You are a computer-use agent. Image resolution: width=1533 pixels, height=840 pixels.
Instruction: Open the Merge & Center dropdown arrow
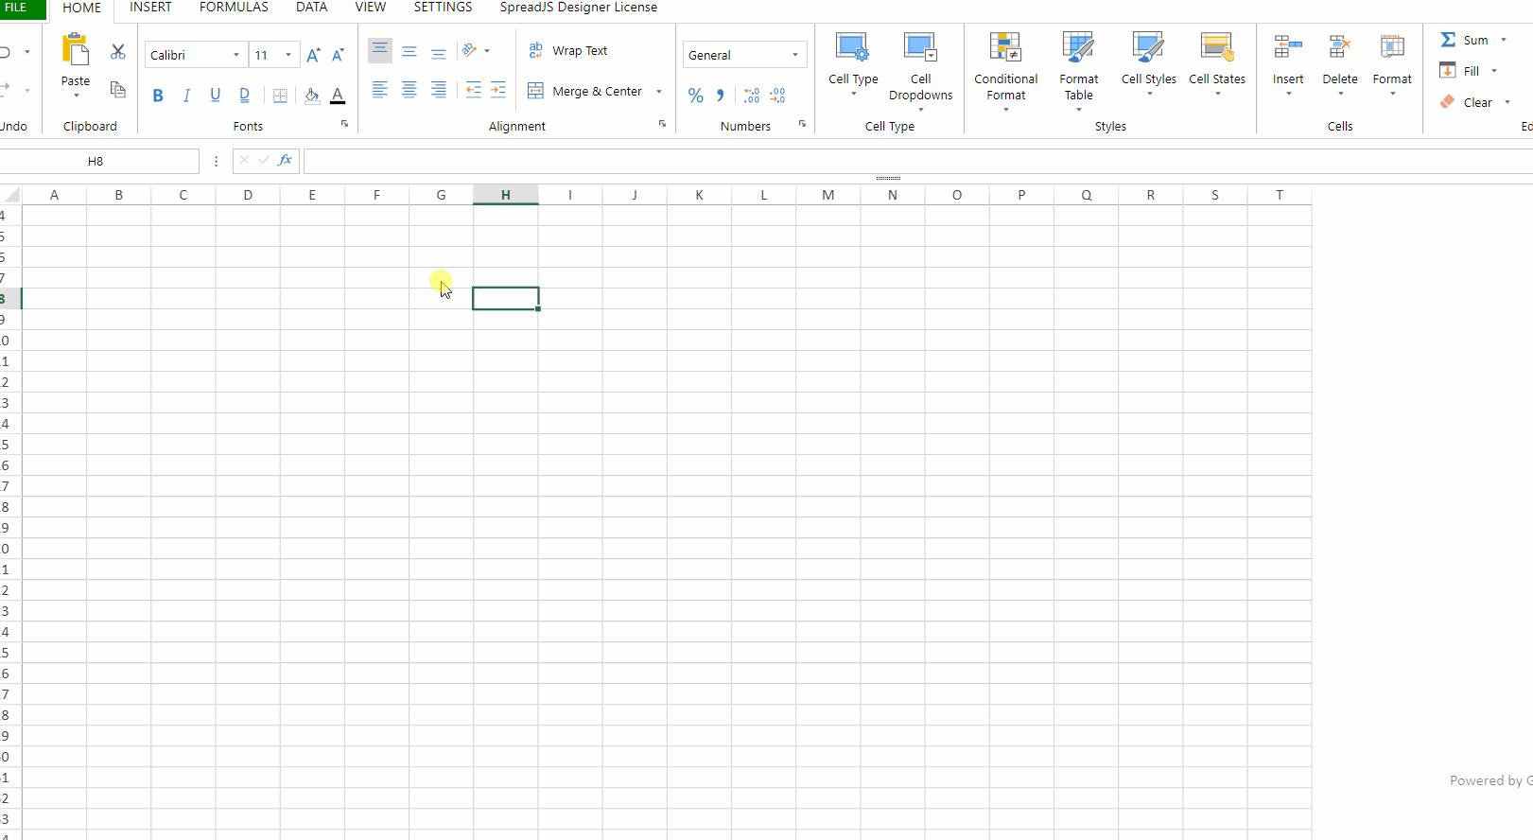(659, 92)
